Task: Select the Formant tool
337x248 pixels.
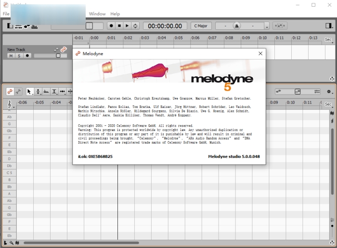Action: 46,92
